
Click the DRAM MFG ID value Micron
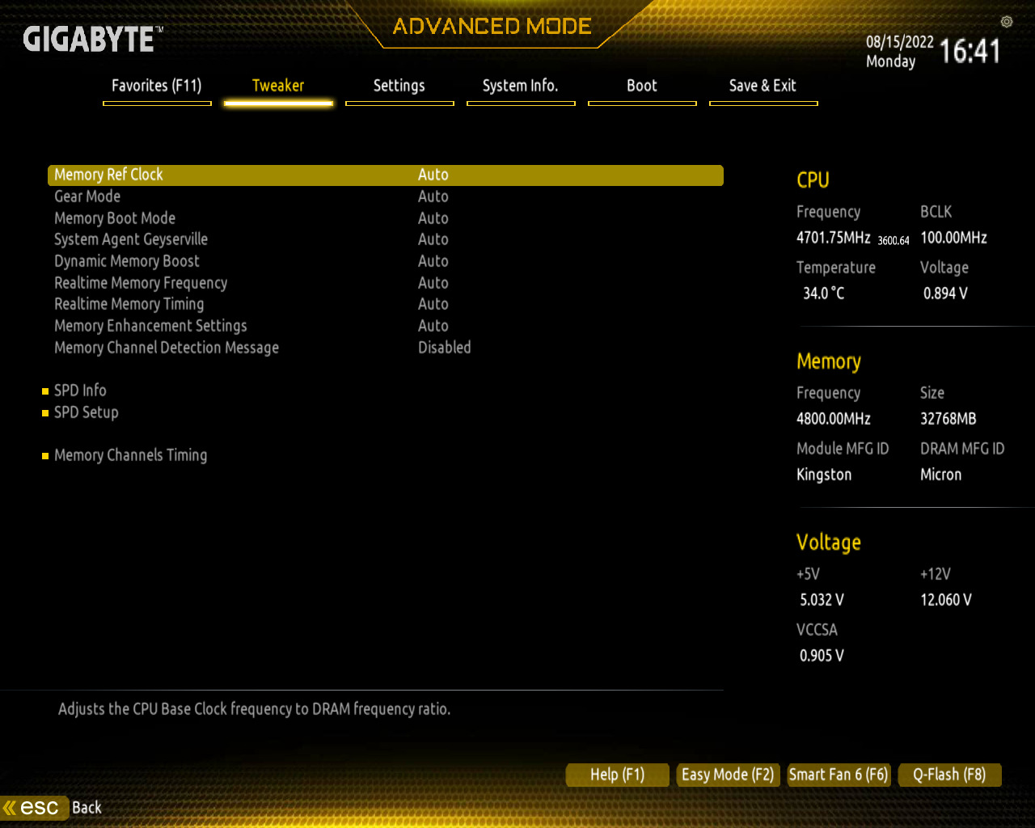pyautogui.click(x=941, y=475)
